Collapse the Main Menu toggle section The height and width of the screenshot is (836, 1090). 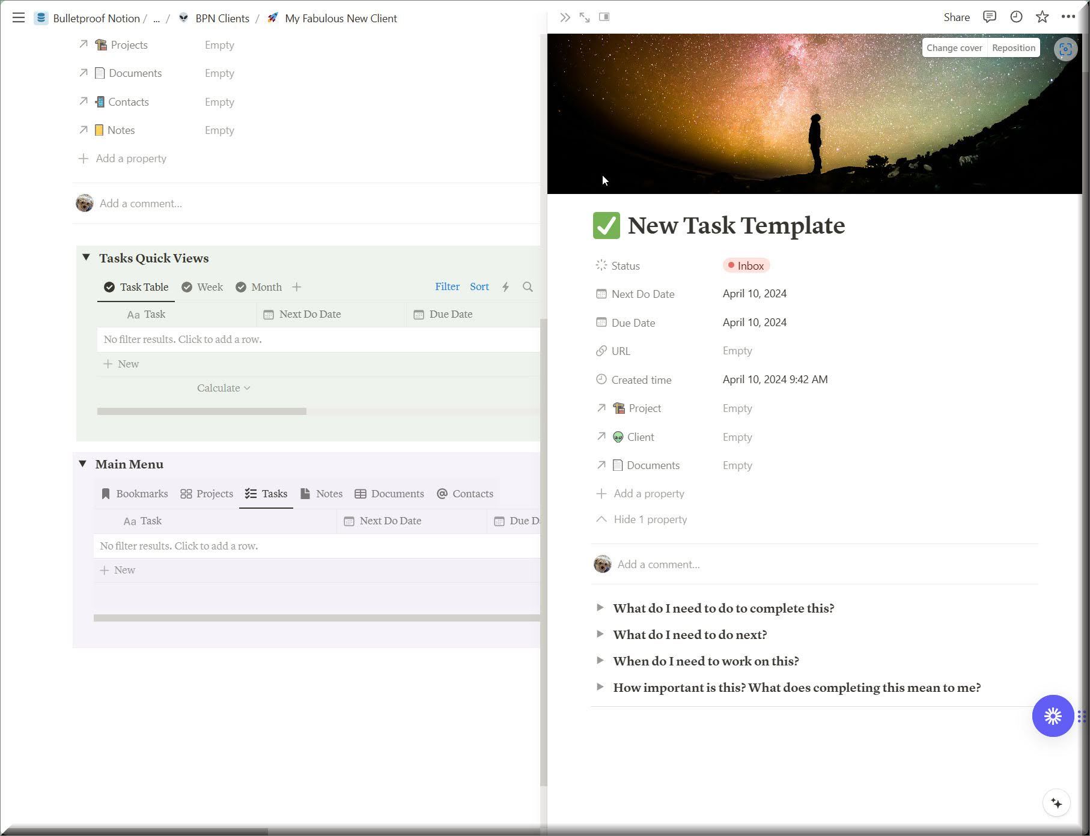coord(82,464)
